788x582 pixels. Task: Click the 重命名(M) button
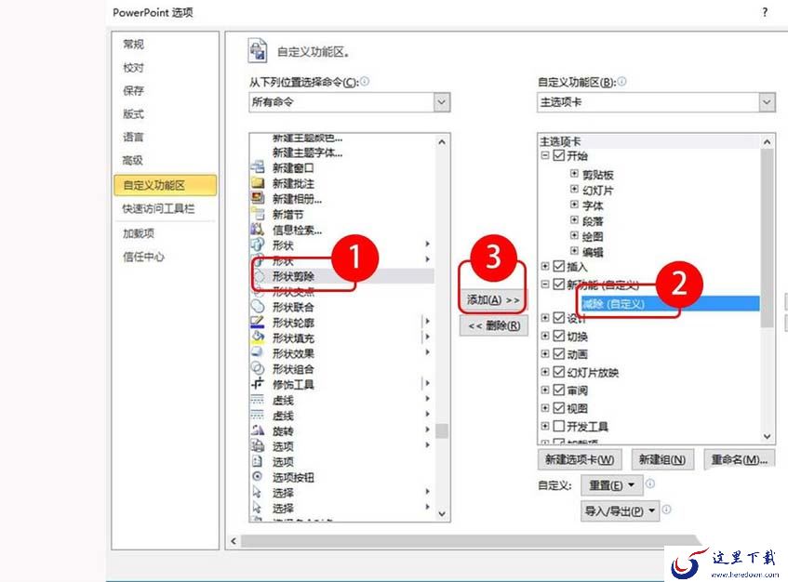tap(740, 459)
